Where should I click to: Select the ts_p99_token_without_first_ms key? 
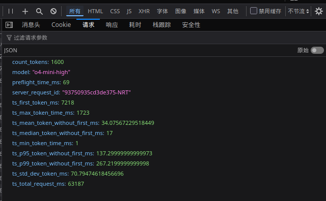[53, 163]
